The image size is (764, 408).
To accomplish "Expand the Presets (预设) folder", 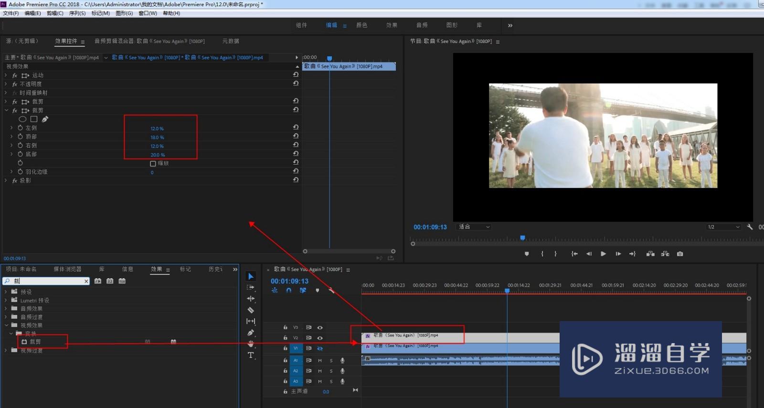I will point(6,292).
